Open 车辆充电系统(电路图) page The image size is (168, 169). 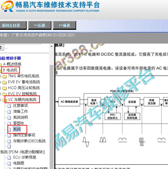tap(31, 168)
